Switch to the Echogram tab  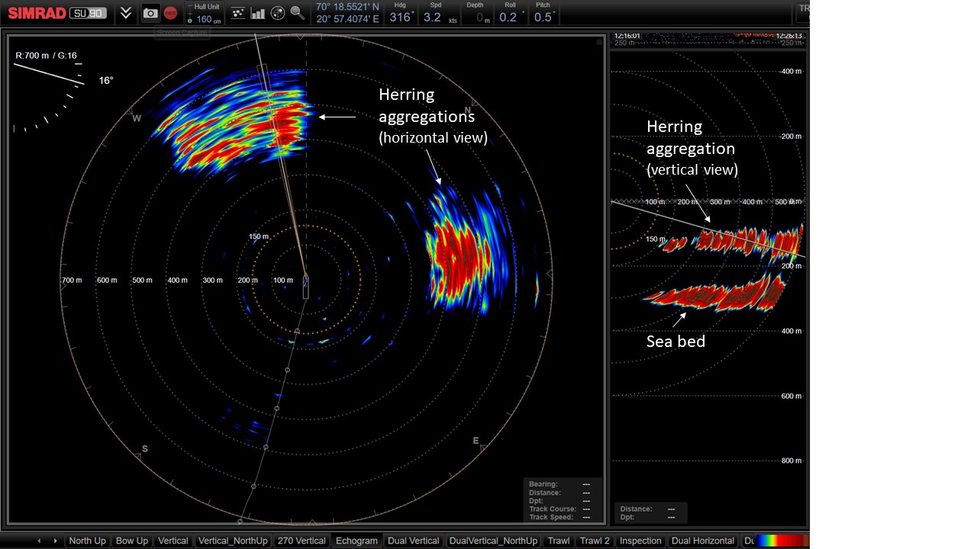(356, 541)
